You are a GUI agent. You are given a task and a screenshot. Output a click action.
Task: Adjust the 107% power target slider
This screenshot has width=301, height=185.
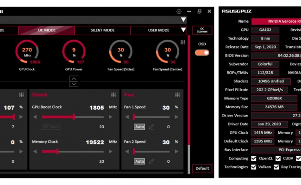pos(7,117)
